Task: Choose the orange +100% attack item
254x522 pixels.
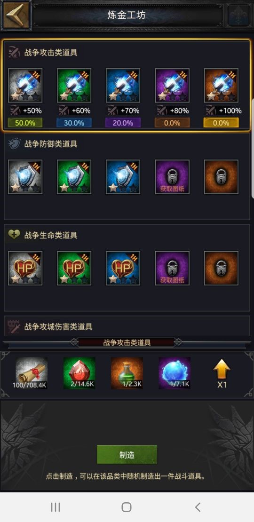Action: [x=221, y=85]
